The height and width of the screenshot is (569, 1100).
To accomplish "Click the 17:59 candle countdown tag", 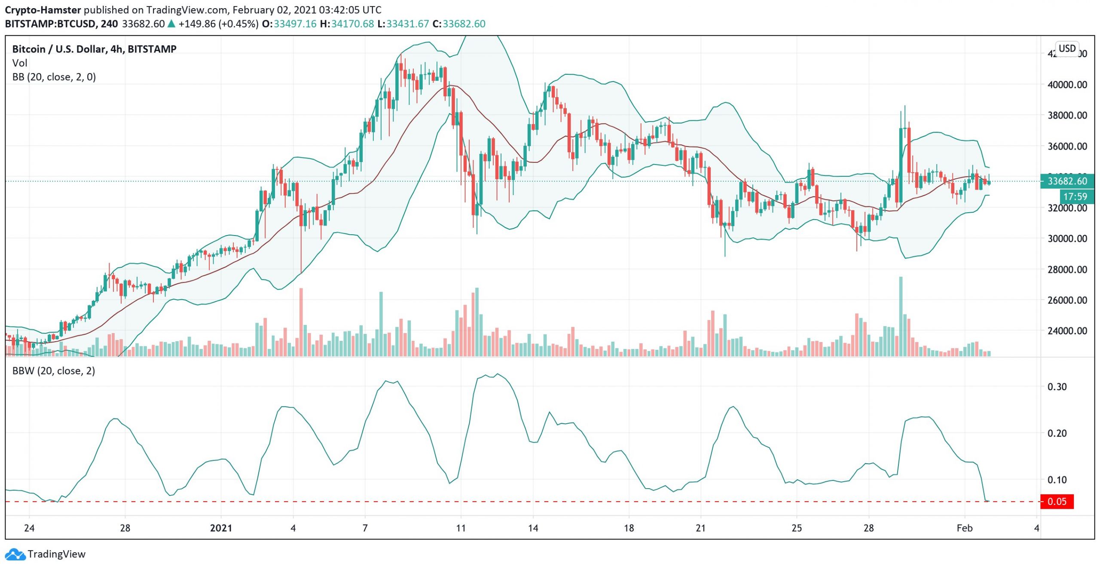I will point(1075,197).
